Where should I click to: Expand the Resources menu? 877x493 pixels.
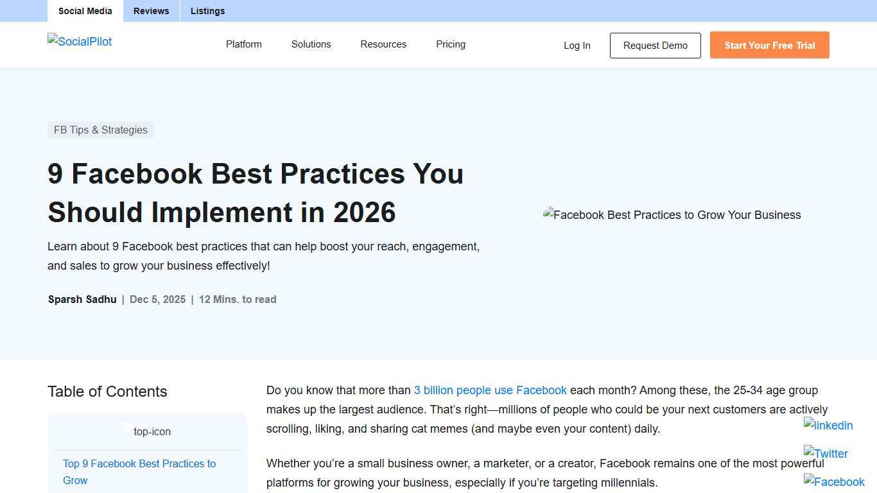[x=383, y=44]
